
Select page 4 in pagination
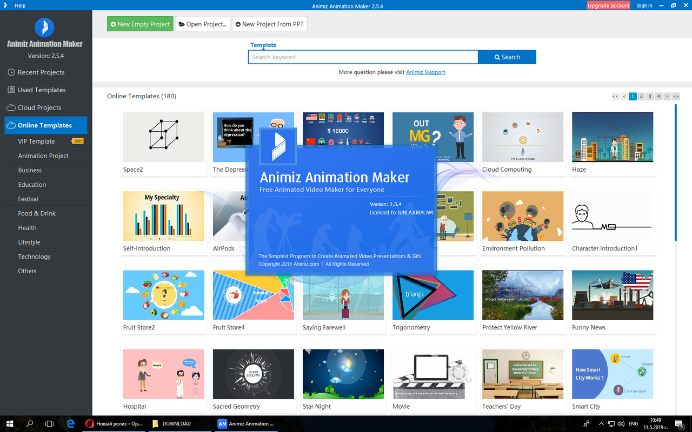658,97
